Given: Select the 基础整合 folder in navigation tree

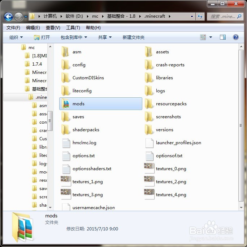Looking at the screenshot, I should coord(36,89).
